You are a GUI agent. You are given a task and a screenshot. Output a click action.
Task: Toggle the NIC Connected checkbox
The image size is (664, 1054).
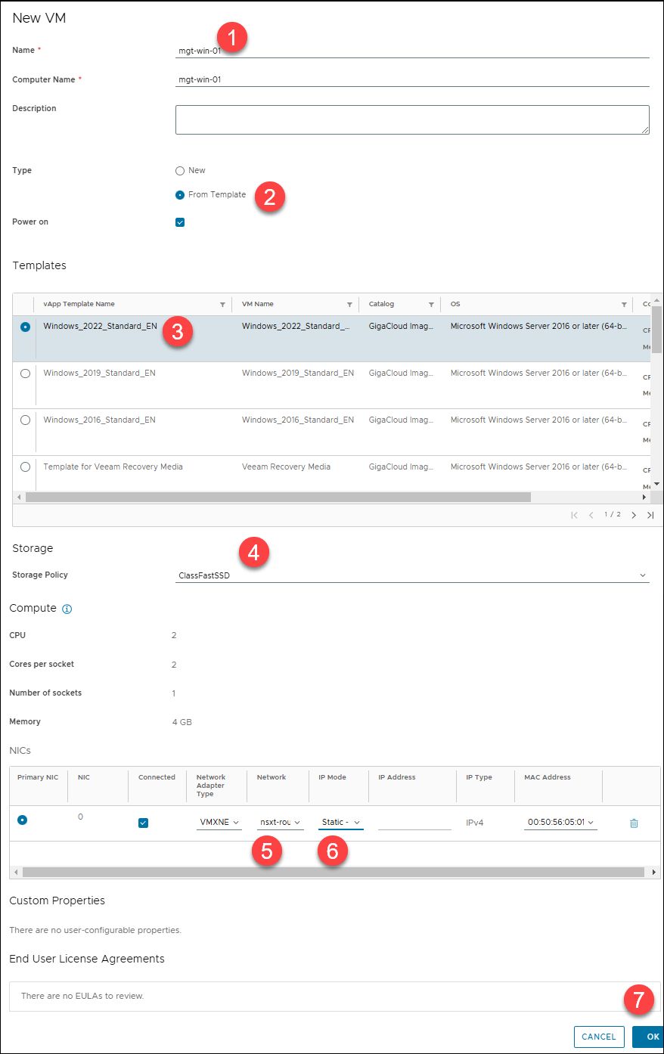coord(144,823)
